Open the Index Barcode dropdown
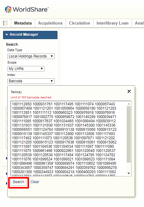 point(31,81)
